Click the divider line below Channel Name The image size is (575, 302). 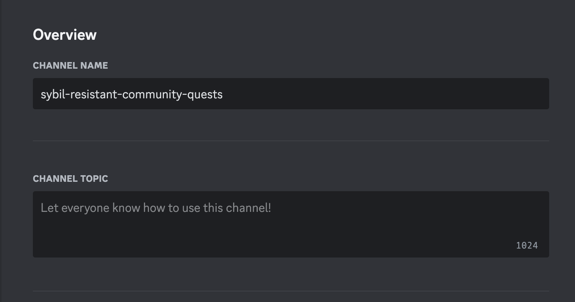coord(291,140)
